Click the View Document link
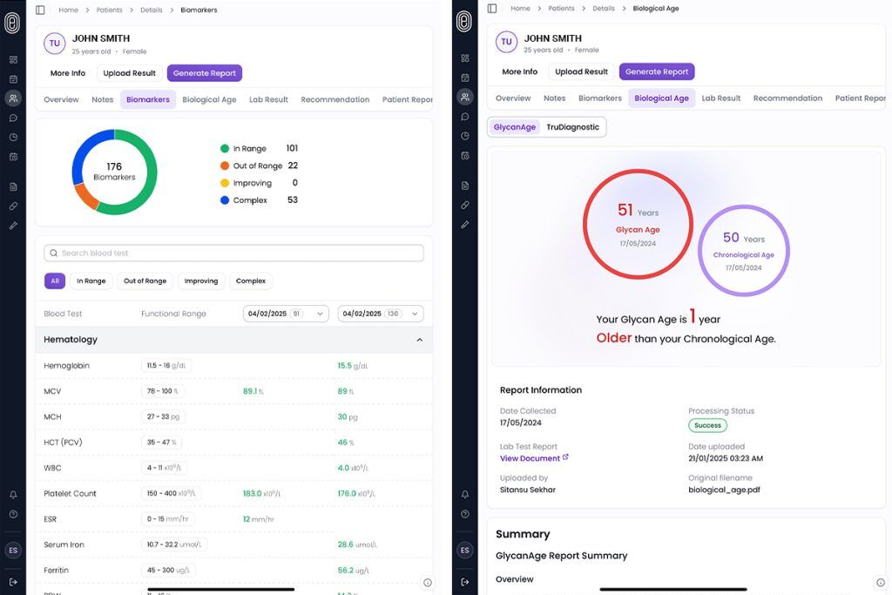The width and height of the screenshot is (892, 595). 530,458
